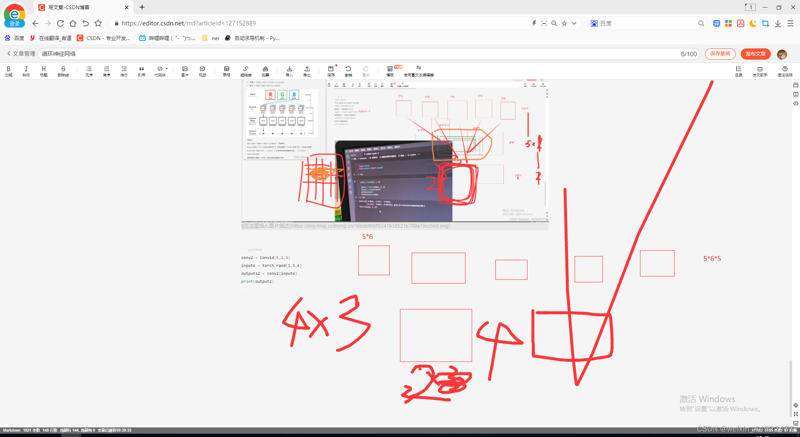This screenshot has height=437, width=800.
Task: Click the save (保存) toolbar icon
Action: (x=331, y=71)
